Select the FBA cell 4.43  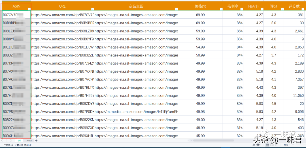tap(253, 88)
